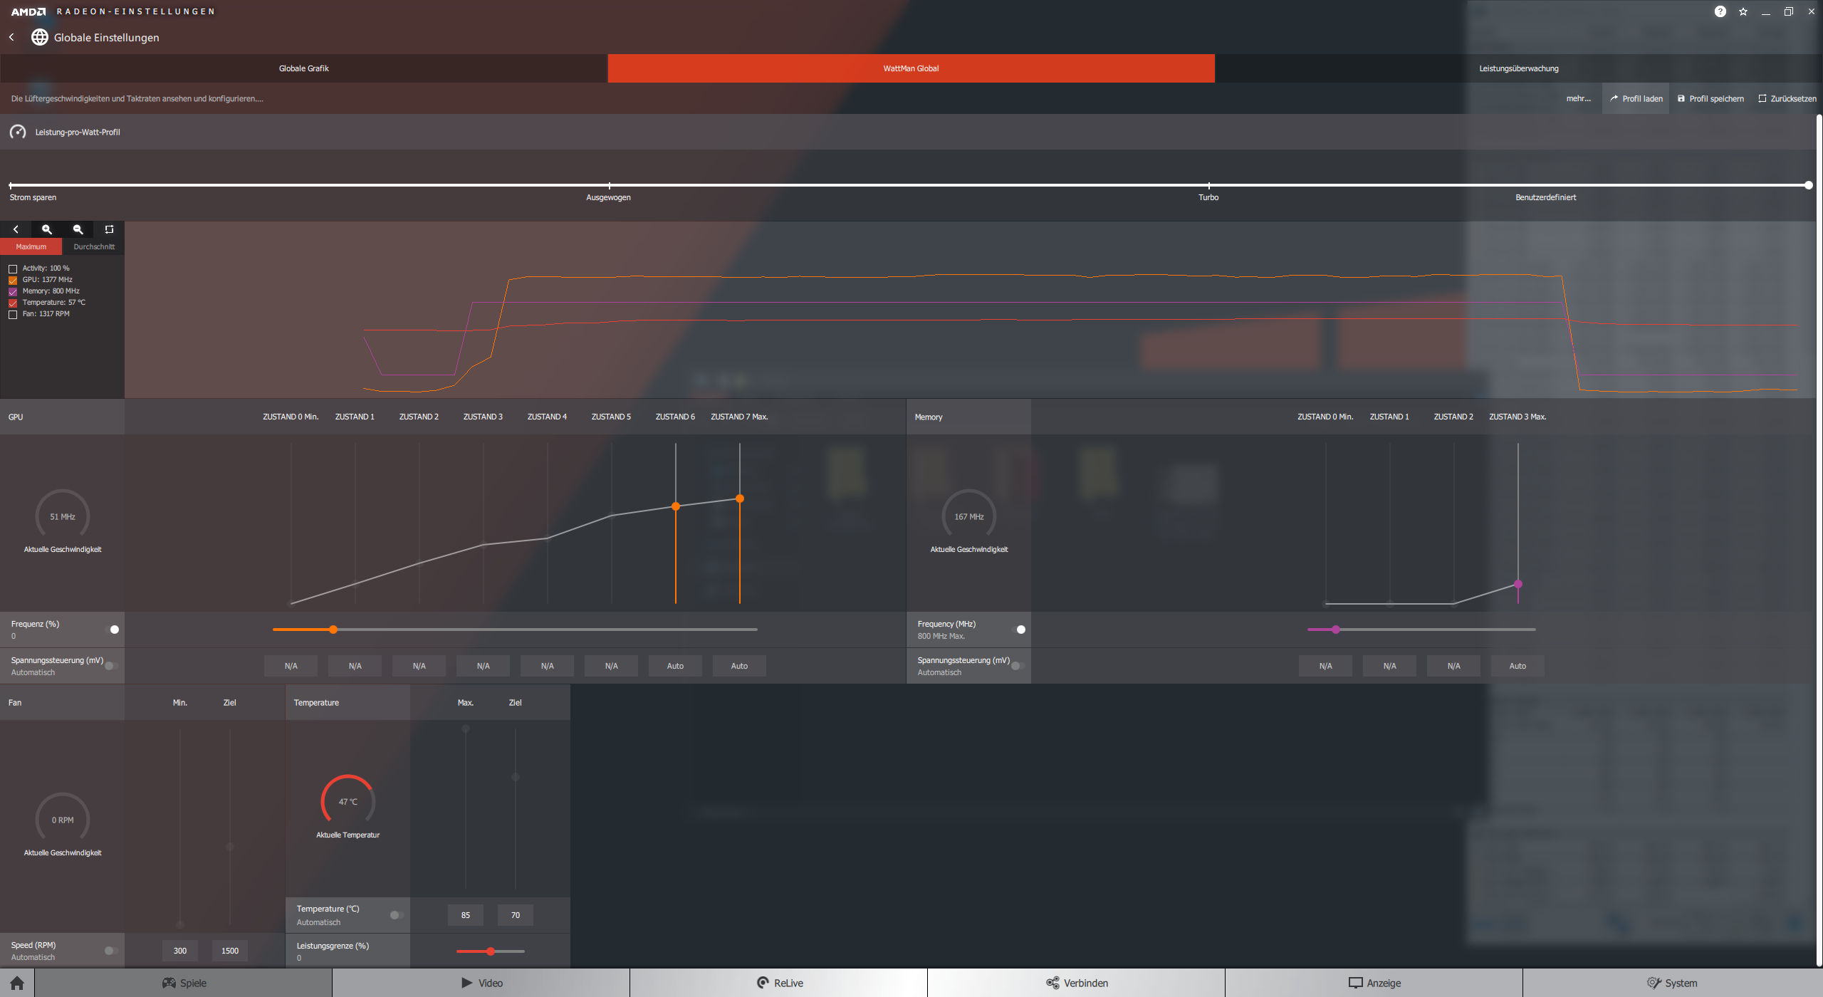
Task: Toggle GPU Frequenz (%) switch
Action: (112, 630)
